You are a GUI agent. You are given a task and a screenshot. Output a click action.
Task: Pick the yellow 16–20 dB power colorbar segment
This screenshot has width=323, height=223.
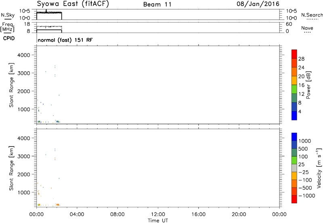[x=294, y=81]
